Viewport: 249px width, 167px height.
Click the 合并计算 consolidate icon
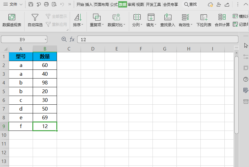coord(222,17)
